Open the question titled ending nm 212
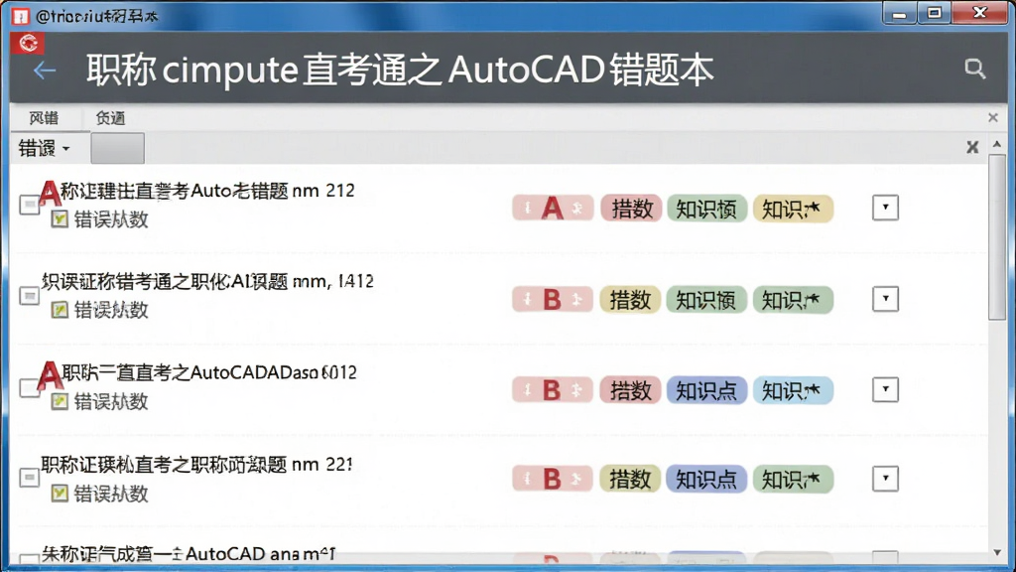Viewport: 1016px width, 572px height. click(207, 191)
